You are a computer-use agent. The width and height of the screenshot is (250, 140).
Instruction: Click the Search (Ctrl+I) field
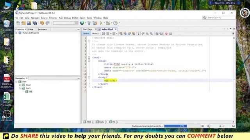pyautogui.click(x=219, y=17)
